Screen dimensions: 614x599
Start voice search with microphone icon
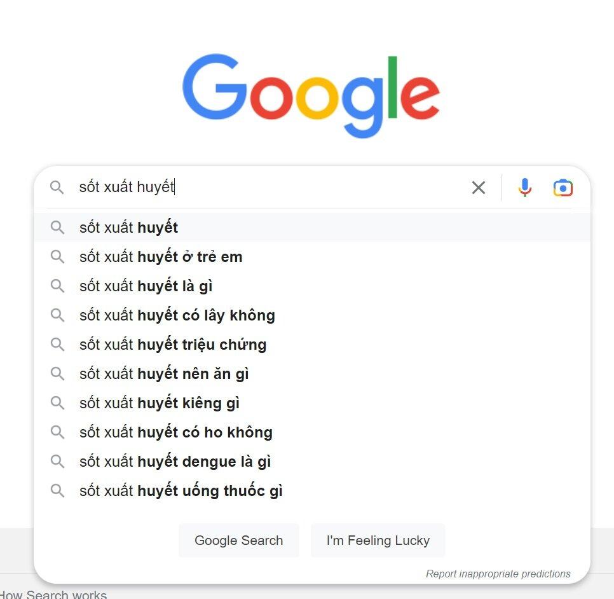pos(525,188)
